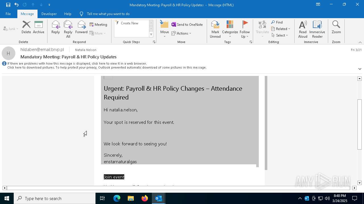Show hidden system tray icons
The image size is (364, 204).
300,198
